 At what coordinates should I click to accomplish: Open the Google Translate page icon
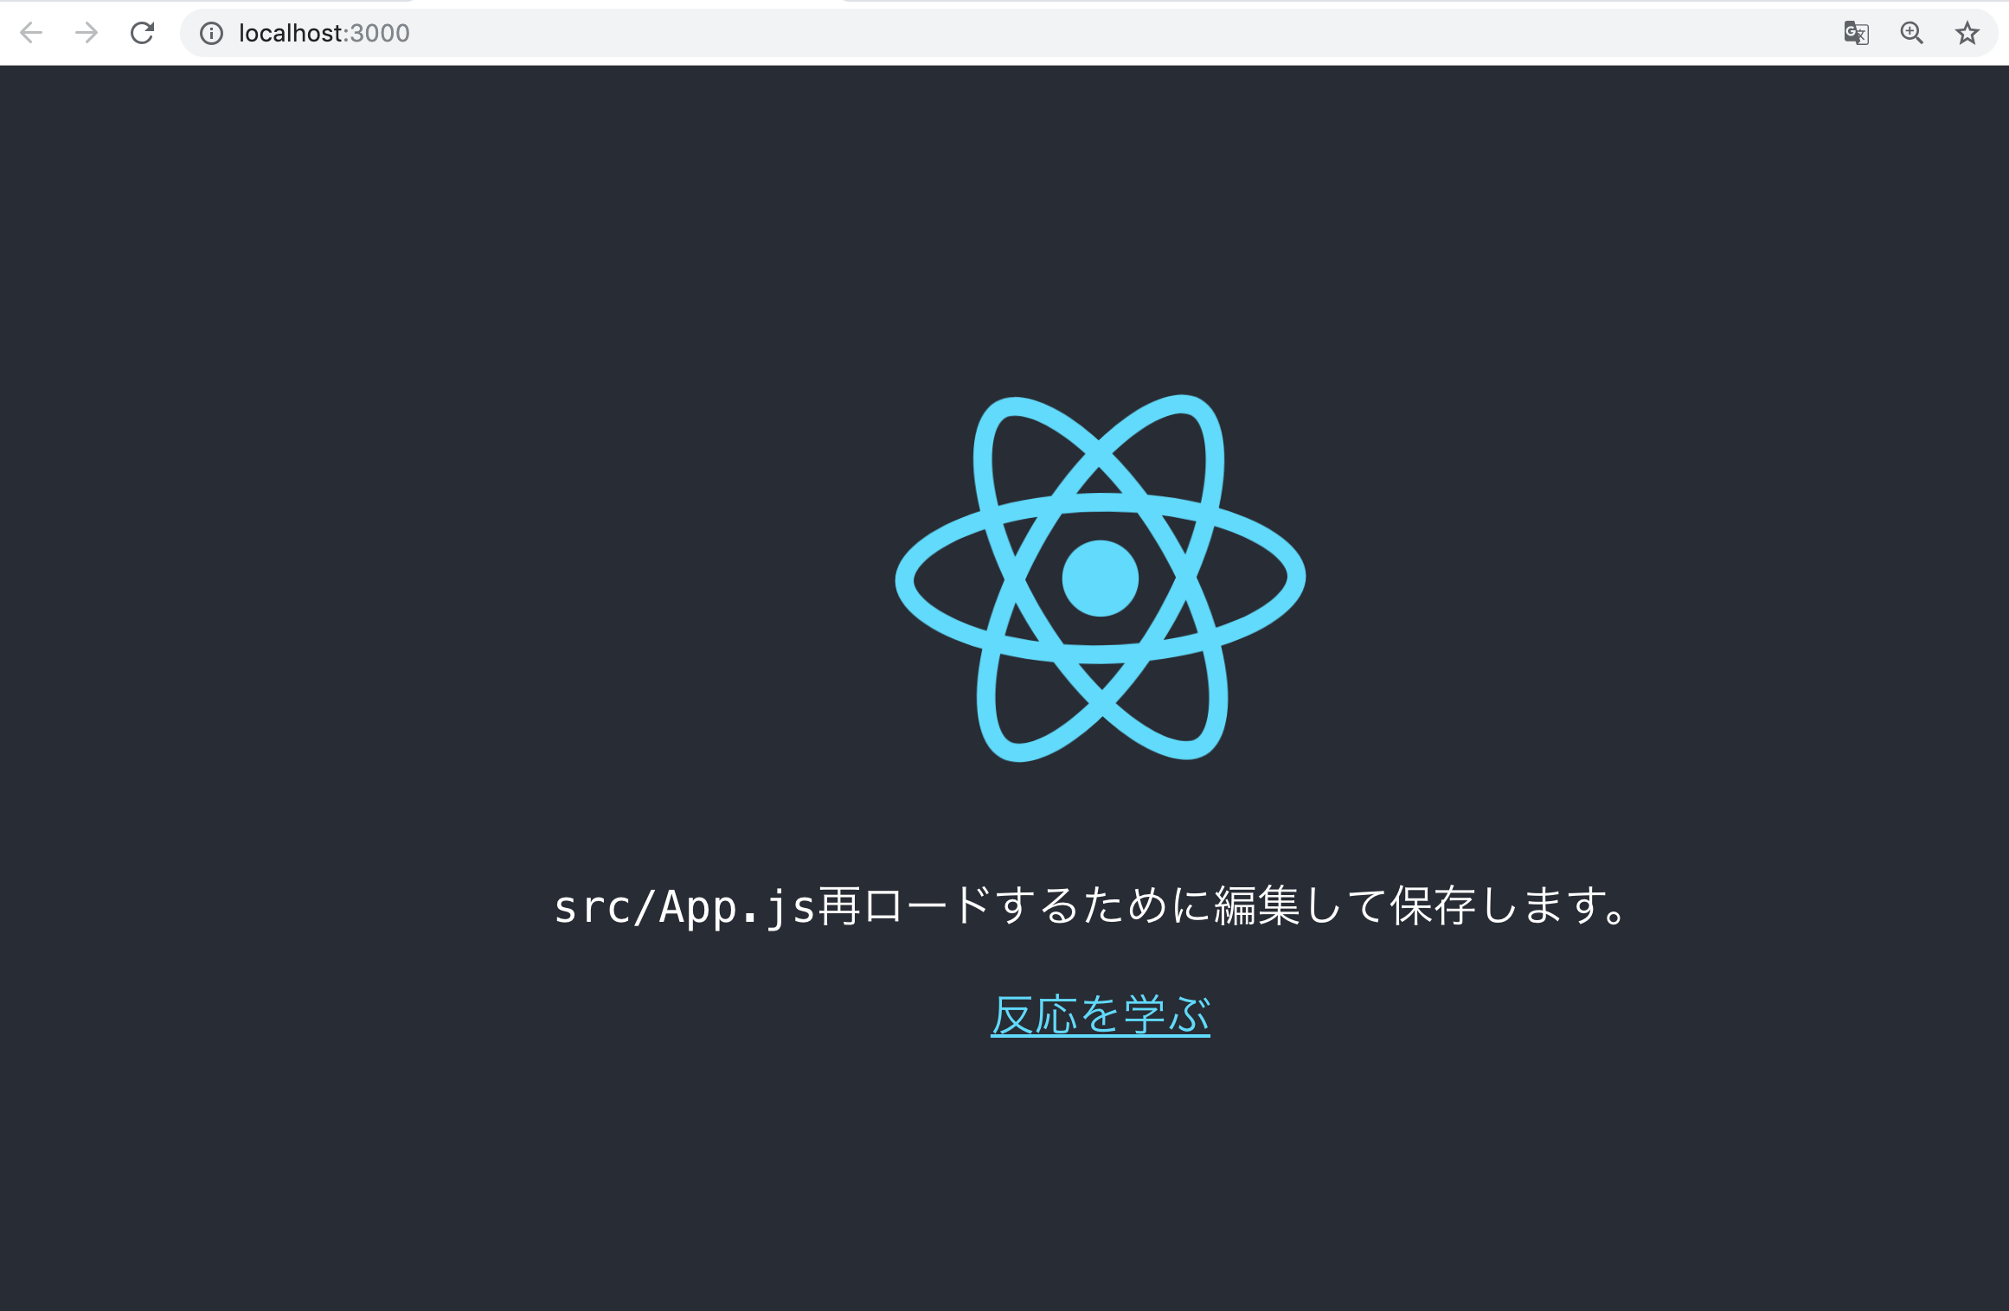(1855, 33)
